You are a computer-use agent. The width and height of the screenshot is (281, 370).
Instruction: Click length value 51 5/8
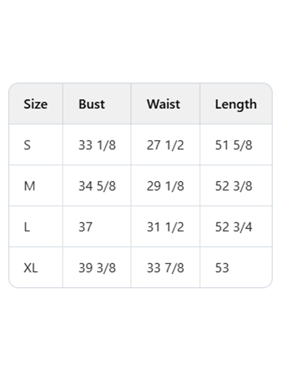[234, 145]
